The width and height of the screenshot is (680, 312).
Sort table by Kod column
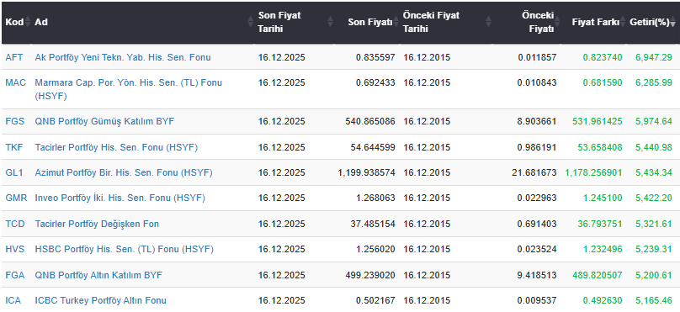[17, 22]
